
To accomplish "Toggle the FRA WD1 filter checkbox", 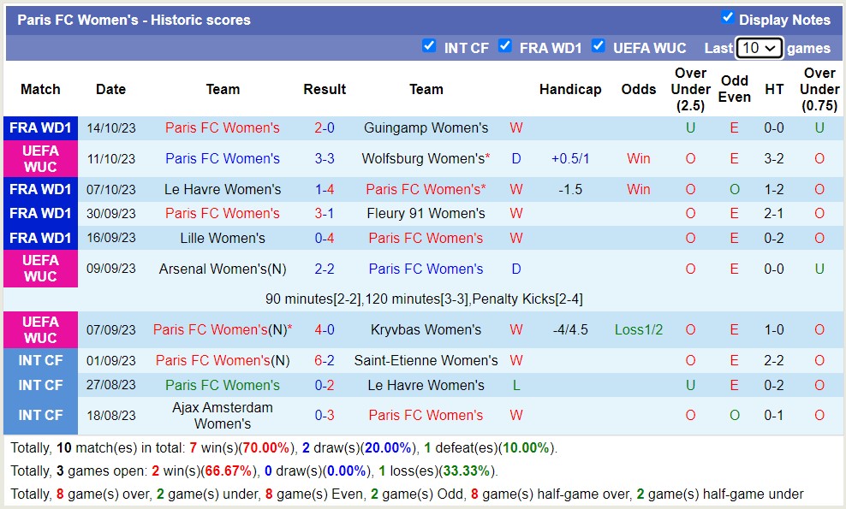I will click(x=503, y=47).
